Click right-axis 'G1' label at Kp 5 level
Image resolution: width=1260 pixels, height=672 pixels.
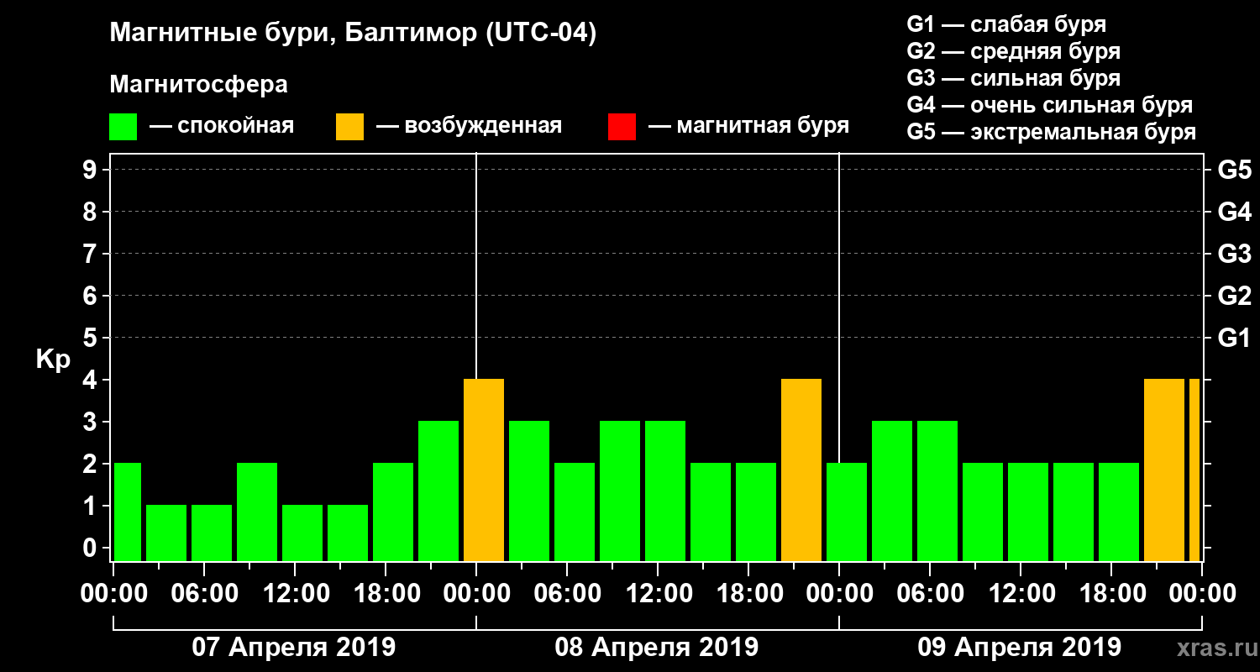pyautogui.click(x=1234, y=338)
